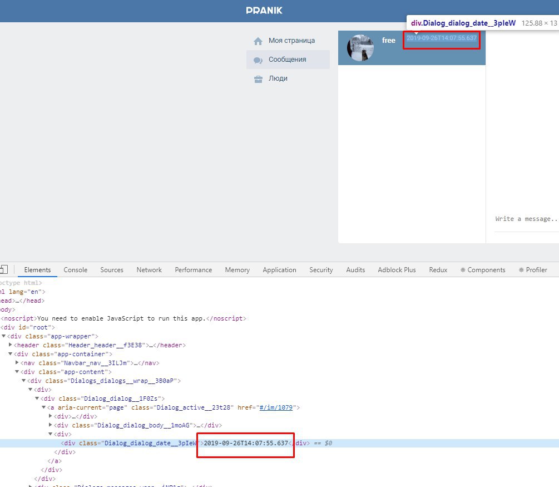
Task: Collapse the Dialog_dialog__1F0Zs node
Action: (x=37, y=398)
